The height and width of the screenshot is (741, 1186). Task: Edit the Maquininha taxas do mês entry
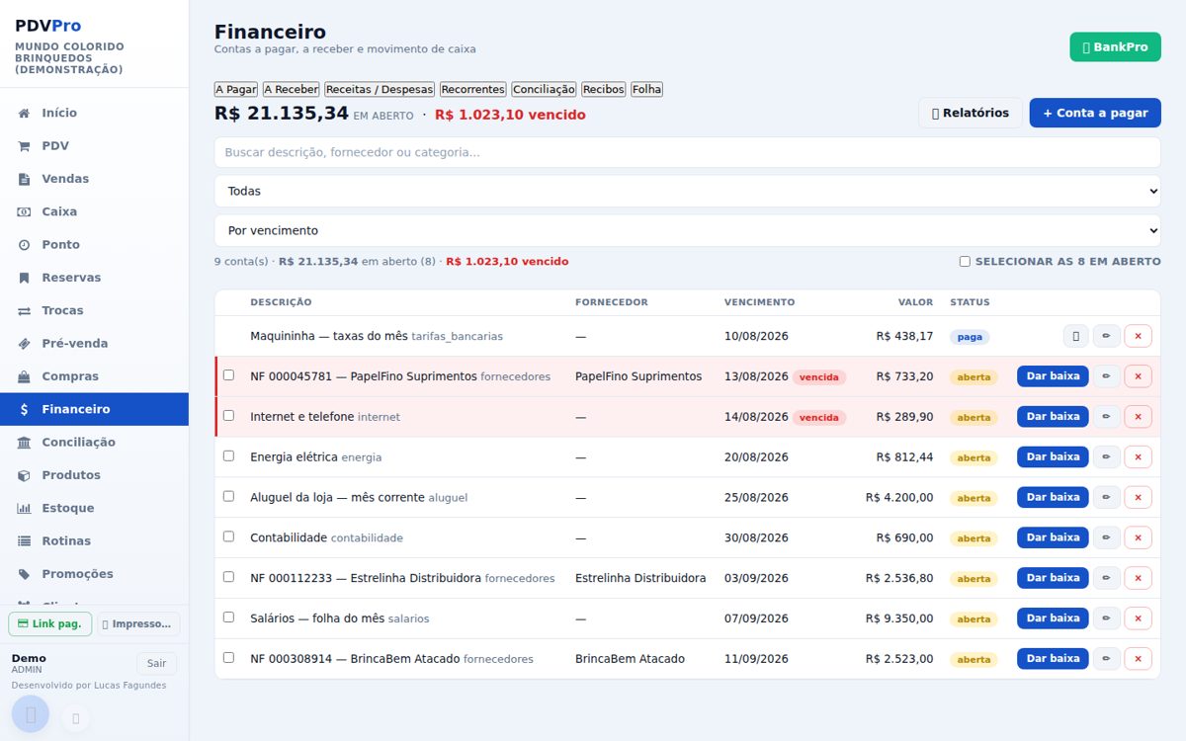click(1107, 336)
